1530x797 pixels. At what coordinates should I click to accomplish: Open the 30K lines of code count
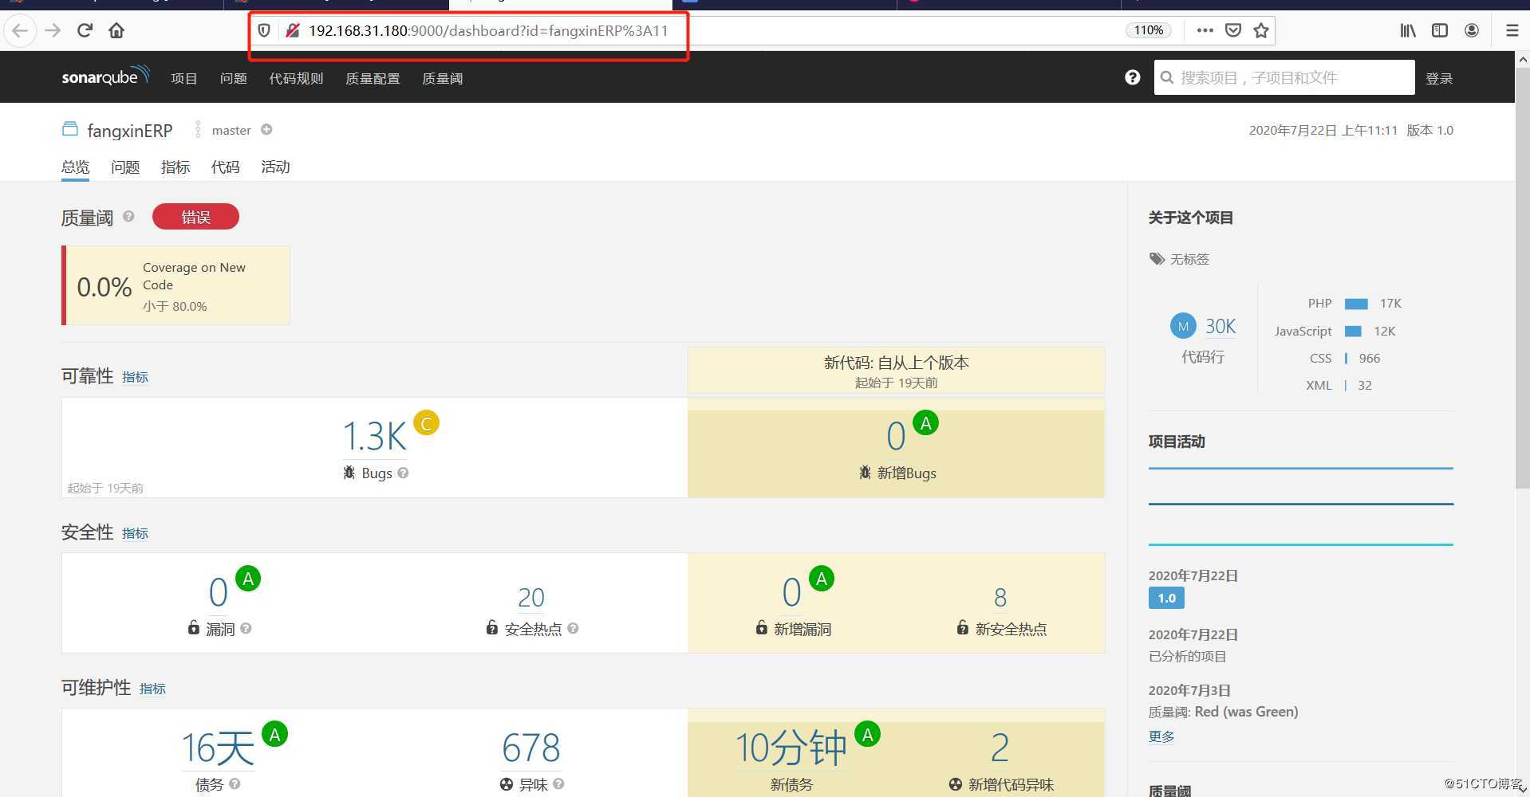coord(1220,326)
